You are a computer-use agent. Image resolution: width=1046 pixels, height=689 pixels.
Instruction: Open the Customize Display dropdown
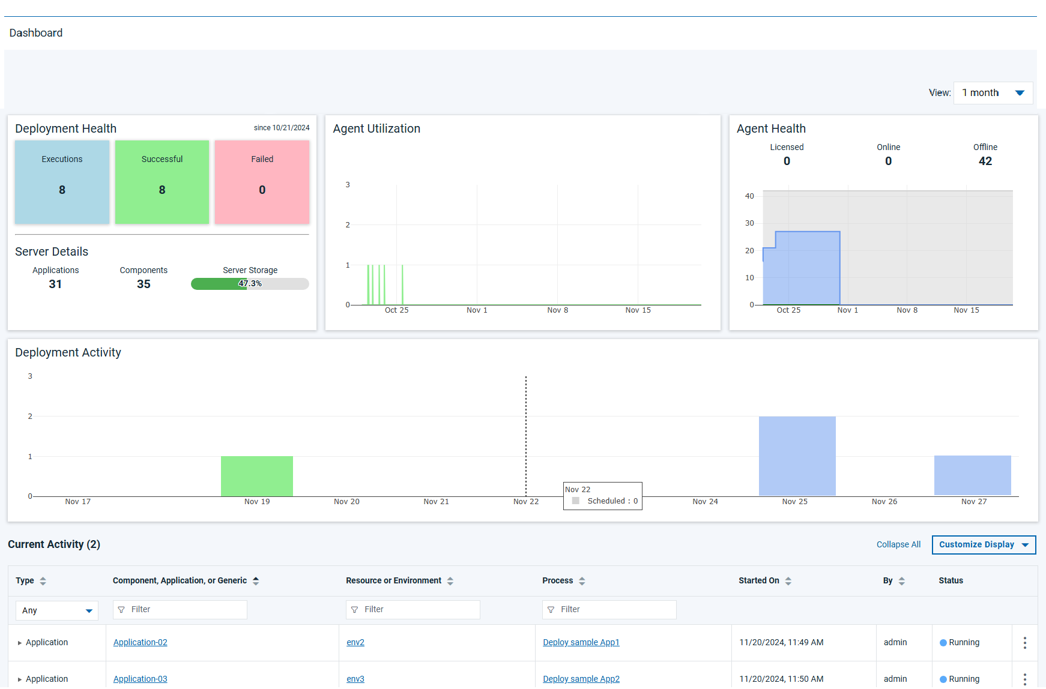pyautogui.click(x=984, y=545)
